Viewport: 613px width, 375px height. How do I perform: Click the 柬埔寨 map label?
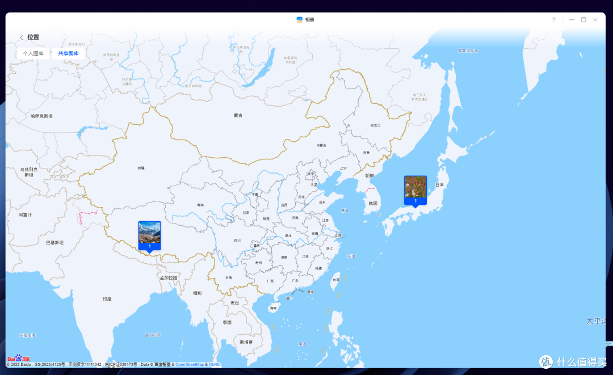pyautogui.click(x=246, y=342)
